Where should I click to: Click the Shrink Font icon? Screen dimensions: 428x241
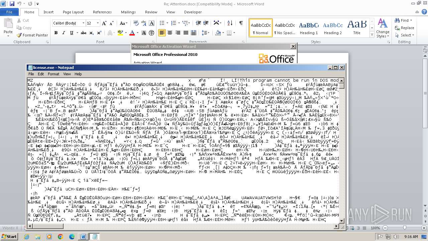tap(112, 23)
